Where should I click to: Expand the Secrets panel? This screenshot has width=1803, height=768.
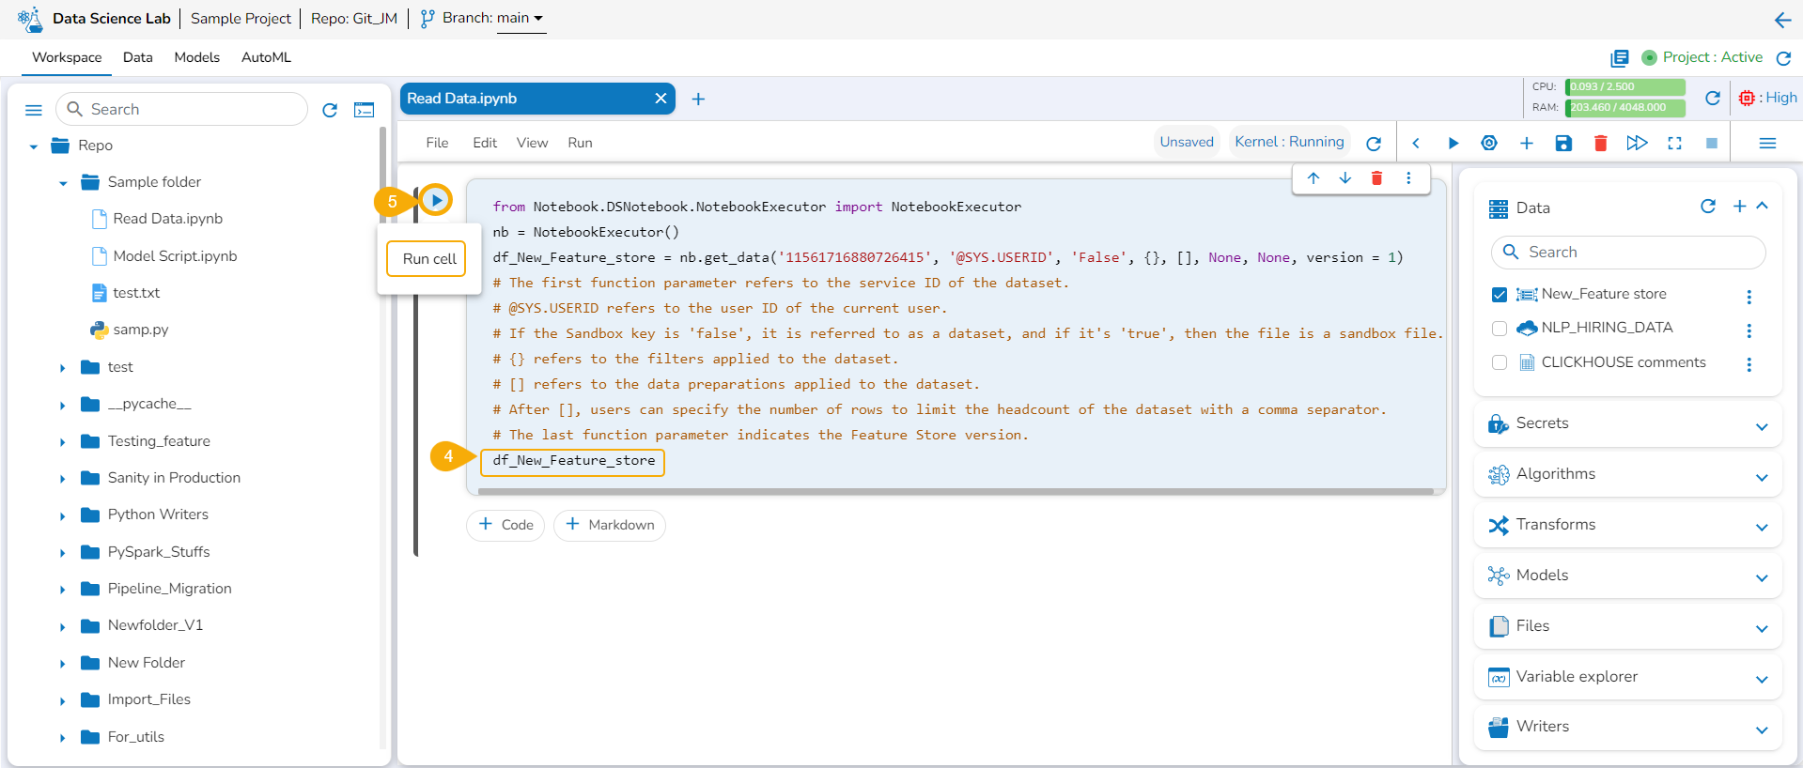click(1761, 426)
